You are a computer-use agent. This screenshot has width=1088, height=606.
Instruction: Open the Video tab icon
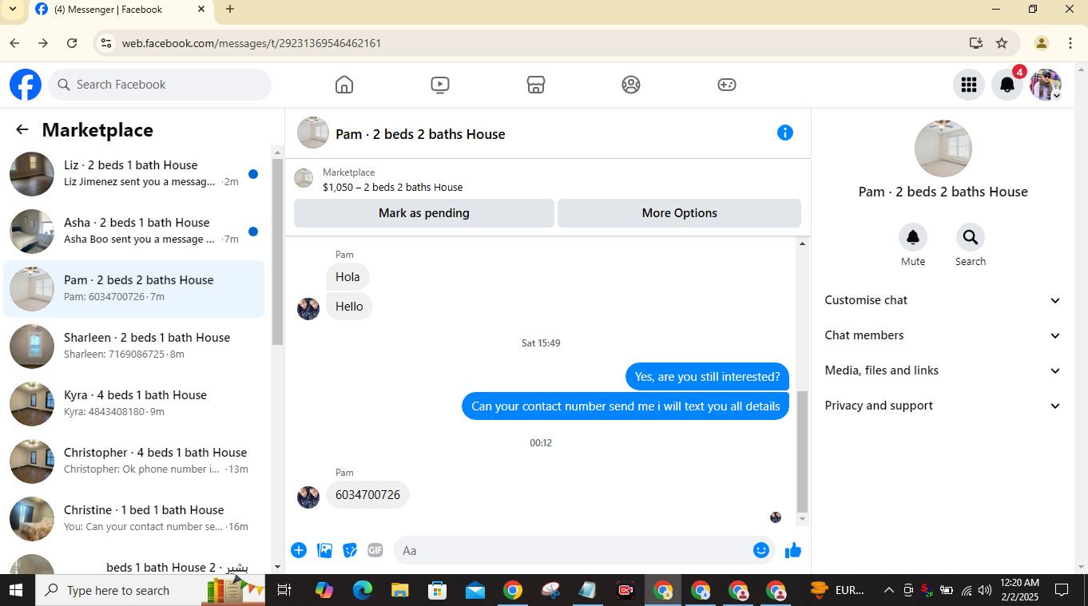[440, 85]
